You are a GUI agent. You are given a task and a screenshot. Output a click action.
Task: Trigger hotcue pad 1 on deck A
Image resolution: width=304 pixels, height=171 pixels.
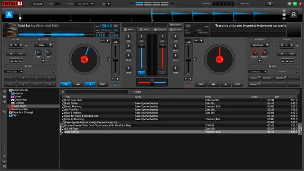[x=10, y=78]
